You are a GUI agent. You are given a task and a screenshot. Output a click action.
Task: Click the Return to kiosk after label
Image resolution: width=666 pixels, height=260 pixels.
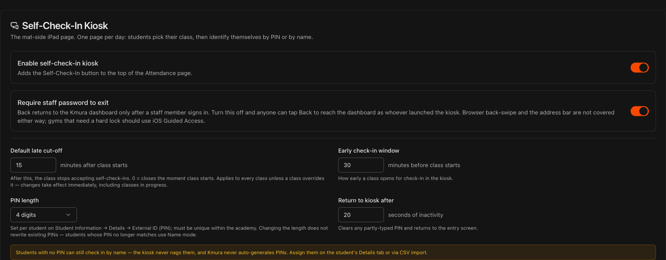[366, 200]
